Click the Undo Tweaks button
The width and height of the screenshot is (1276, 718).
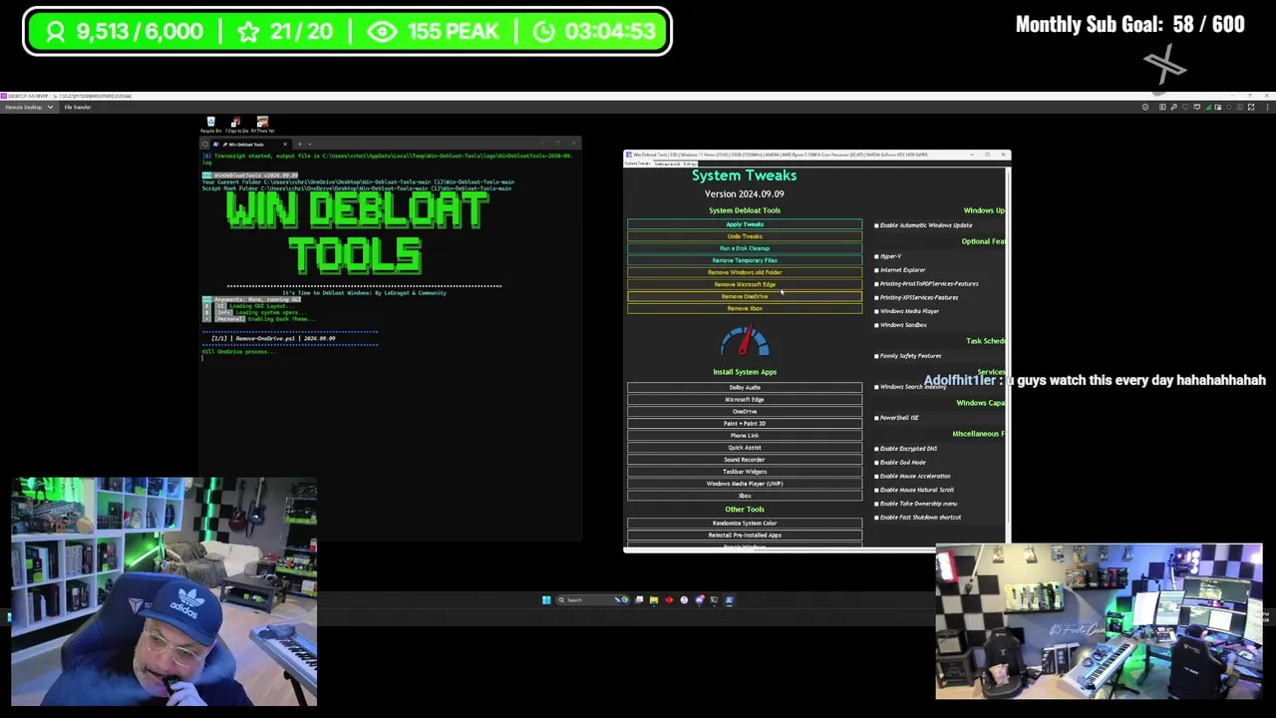coord(745,236)
